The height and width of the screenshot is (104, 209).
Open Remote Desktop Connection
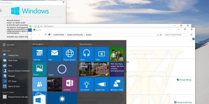(x=16, y=71)
